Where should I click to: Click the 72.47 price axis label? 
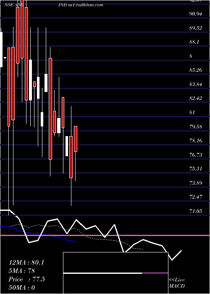[x=196, y=197]
